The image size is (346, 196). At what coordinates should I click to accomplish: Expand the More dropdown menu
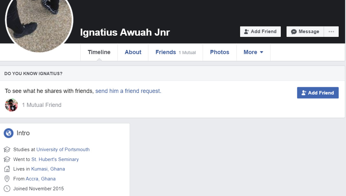[253, 52]
